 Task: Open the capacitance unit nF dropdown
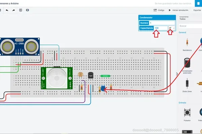coord(172,28)
